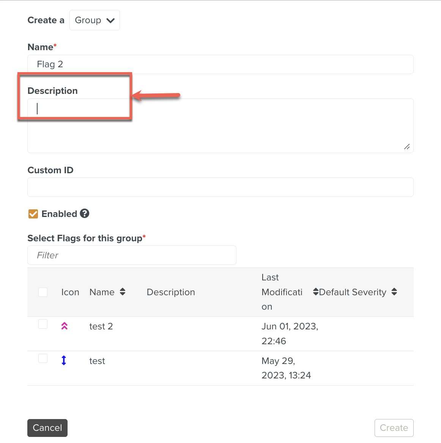This screenshot has width=441, height=443.
Task: Sort flags using Name sort arrows
Action: point(123,292)
